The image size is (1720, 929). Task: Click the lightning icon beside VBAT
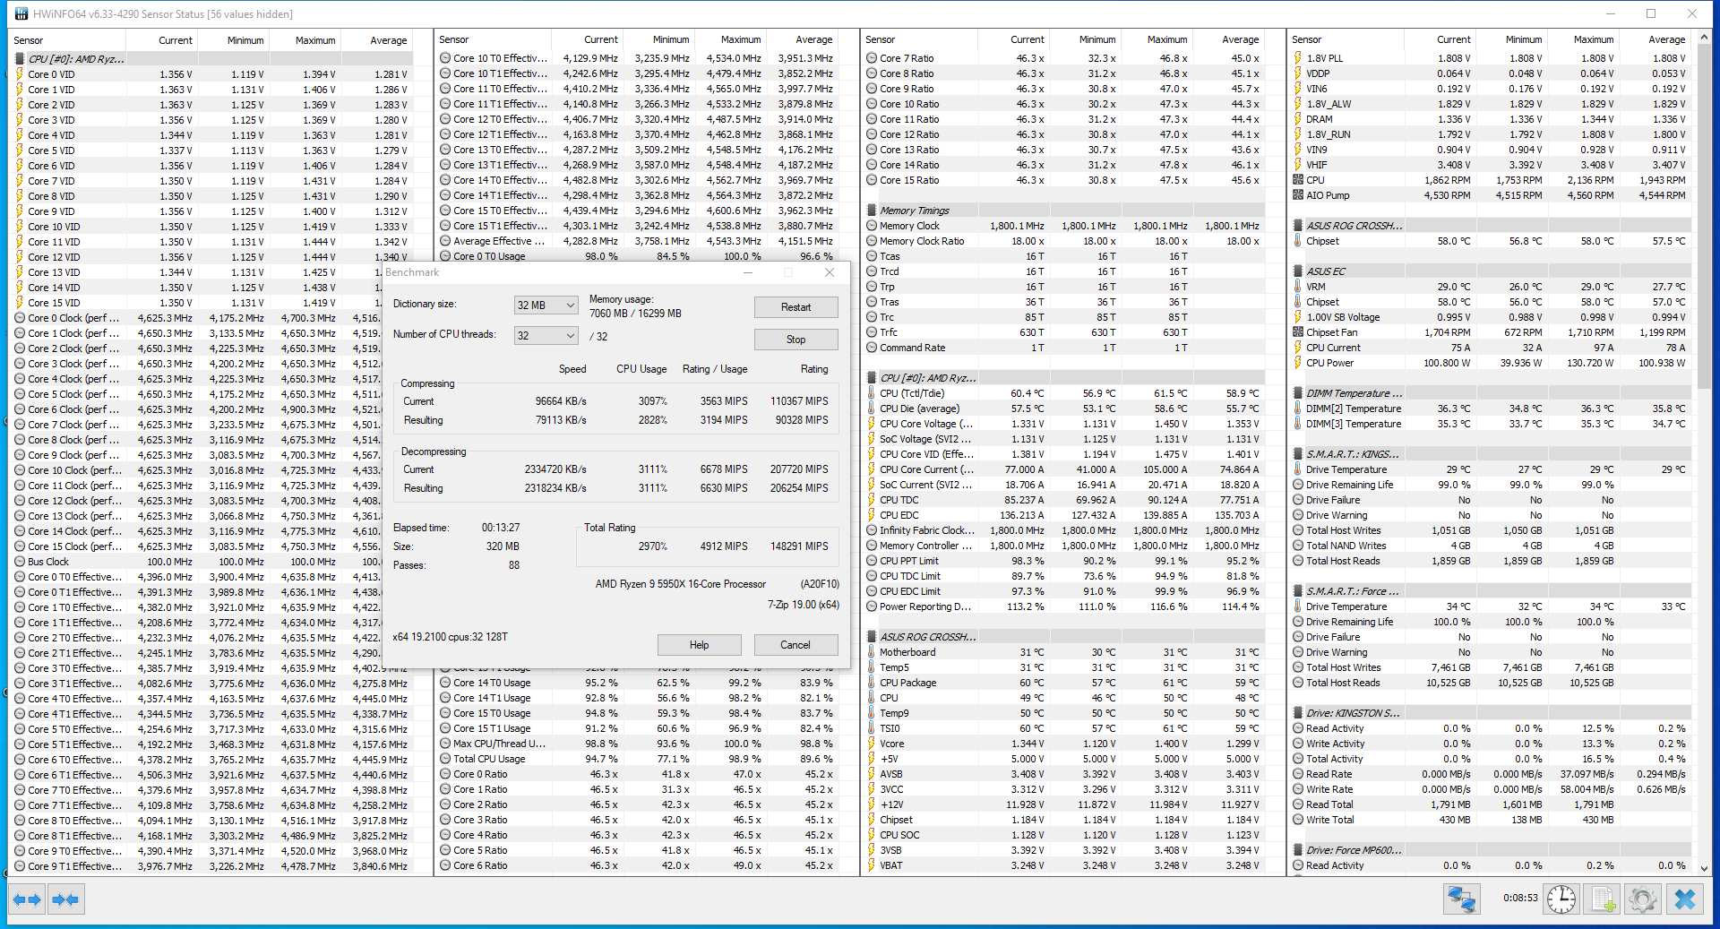click(871, 865)
